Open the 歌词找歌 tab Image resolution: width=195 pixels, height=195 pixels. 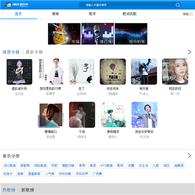(129, 14)
